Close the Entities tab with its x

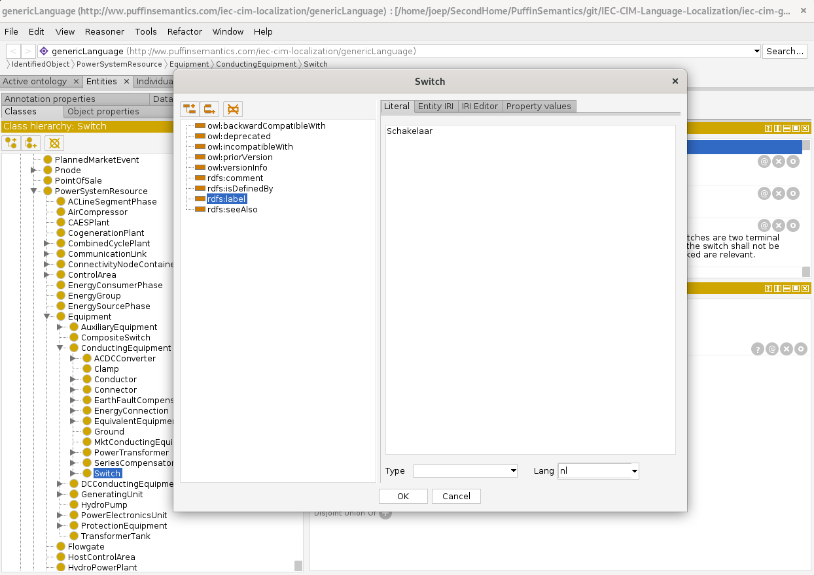[126, 82]
